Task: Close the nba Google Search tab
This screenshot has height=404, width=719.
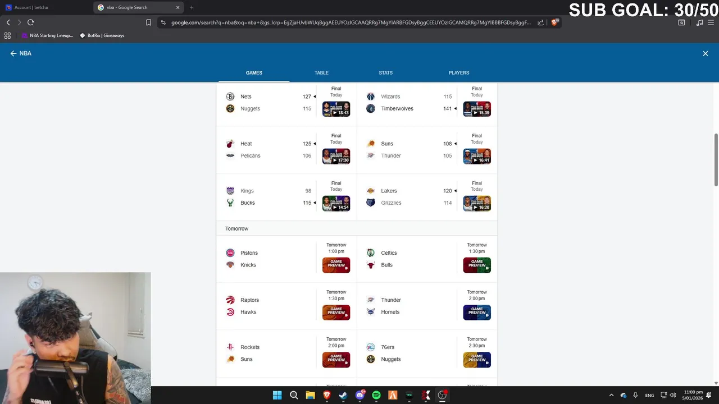Action: [178, 7]
